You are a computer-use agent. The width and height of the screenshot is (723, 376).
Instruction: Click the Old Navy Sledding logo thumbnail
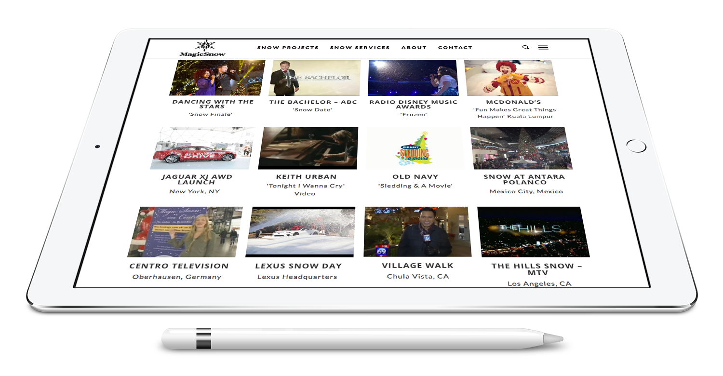tap(415, 148)
